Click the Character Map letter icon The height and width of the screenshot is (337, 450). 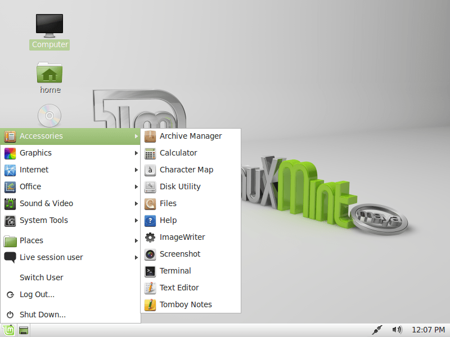150,170
